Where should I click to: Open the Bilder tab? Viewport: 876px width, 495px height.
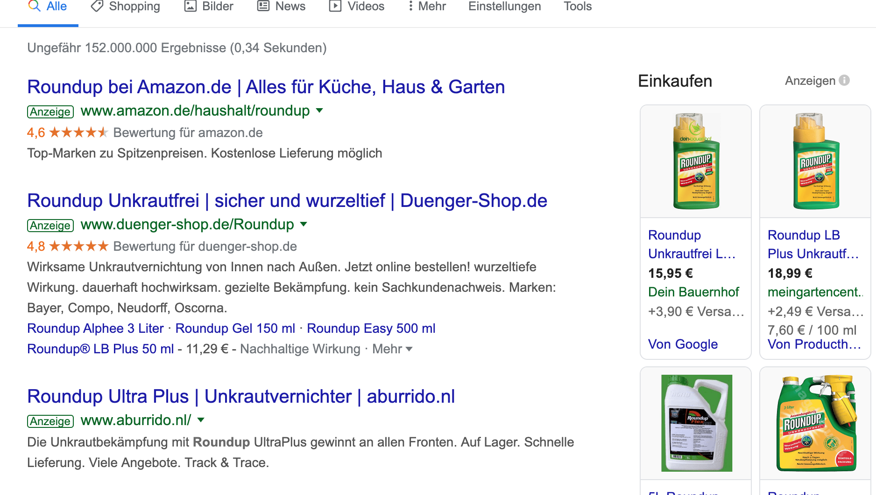coord(209,7)
